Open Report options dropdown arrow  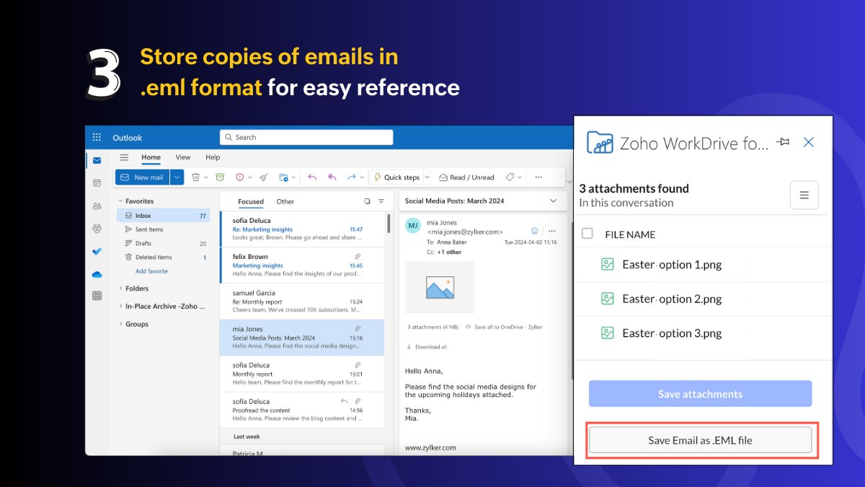pyautogui.click(x=250, y=177)
